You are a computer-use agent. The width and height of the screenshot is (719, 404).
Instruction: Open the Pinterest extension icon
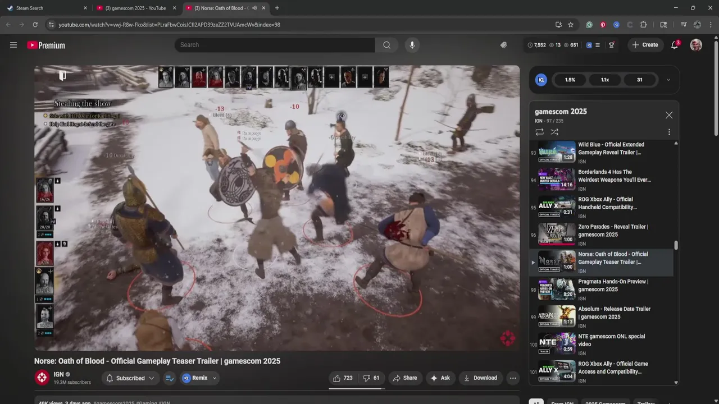point(603,25)
